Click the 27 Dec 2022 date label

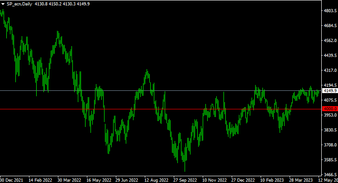pos(243,180)
